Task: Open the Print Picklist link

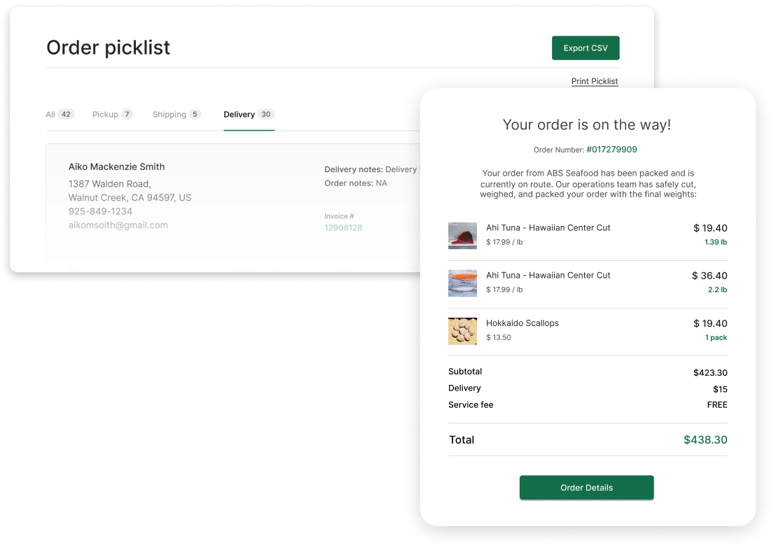Action: pos(595,81)
